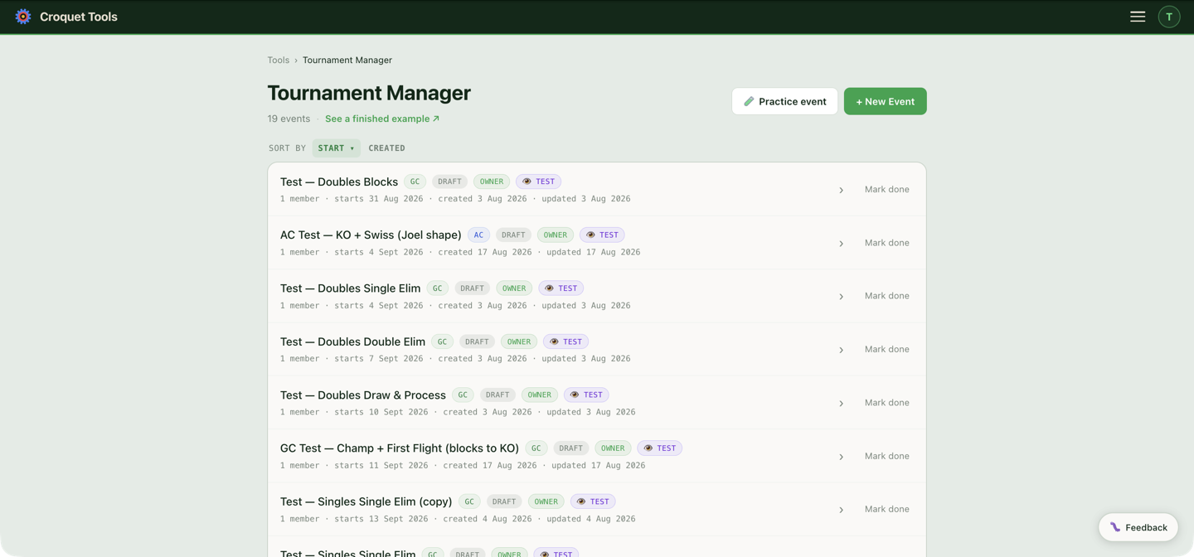Viewport: 1194px width, 557px height.
Task: Create a New Event
Action: 885,101
